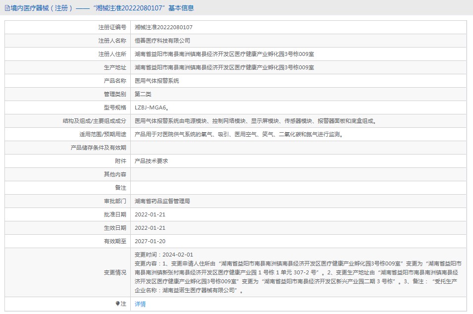
Task: Select the 批准日期 value 2022-01-21
Action: [x=150, y=214]
